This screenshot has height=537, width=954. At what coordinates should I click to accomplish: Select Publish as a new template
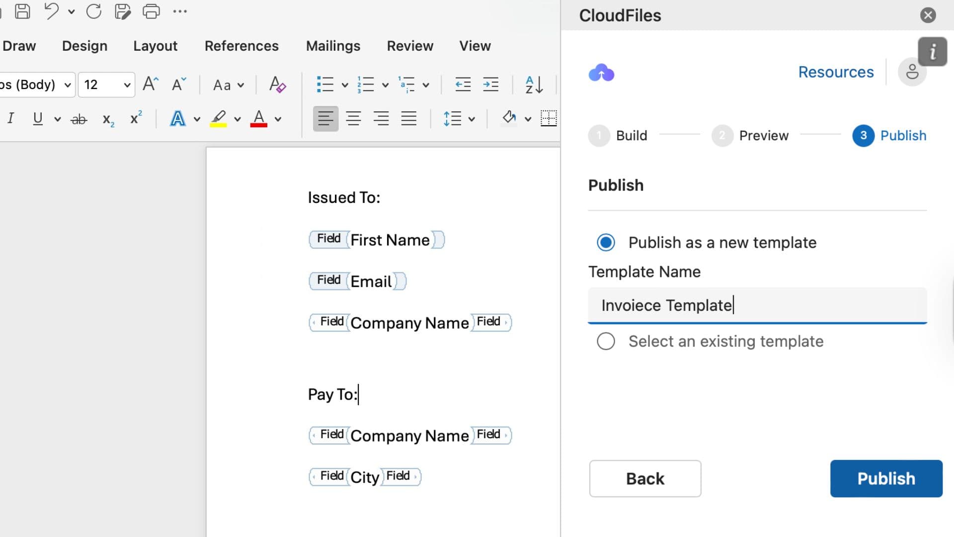click(x=605, y=243)
